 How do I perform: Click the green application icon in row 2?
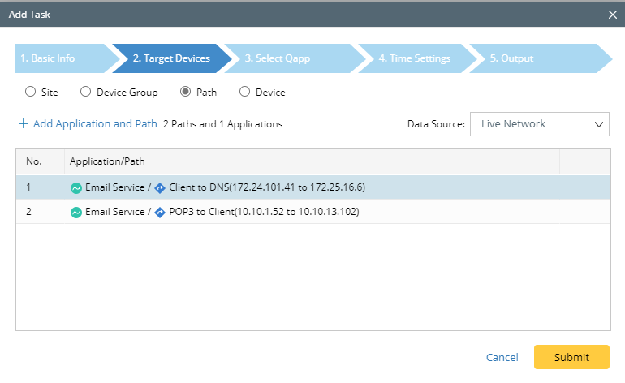tap(76, 212)
